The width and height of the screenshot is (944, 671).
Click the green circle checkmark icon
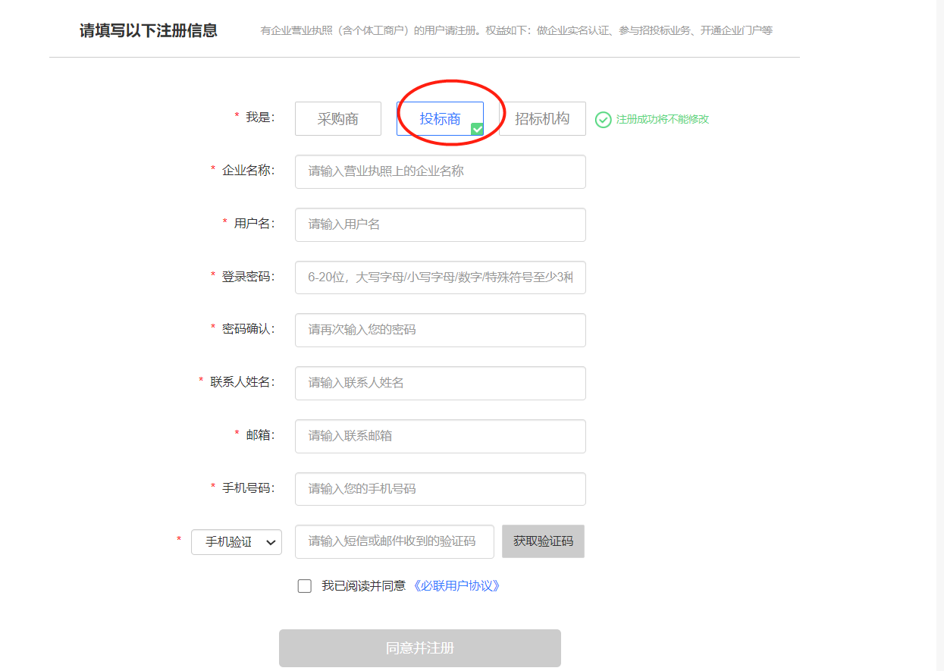tap(603, 120)
